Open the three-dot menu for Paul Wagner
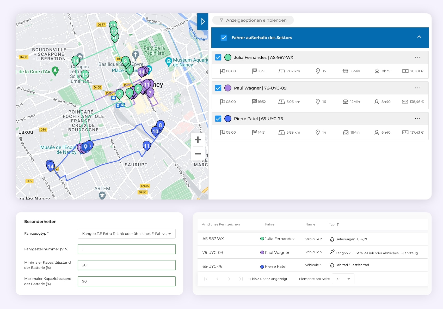The height and width of the screenshot is (309, 443). (417, 88)
